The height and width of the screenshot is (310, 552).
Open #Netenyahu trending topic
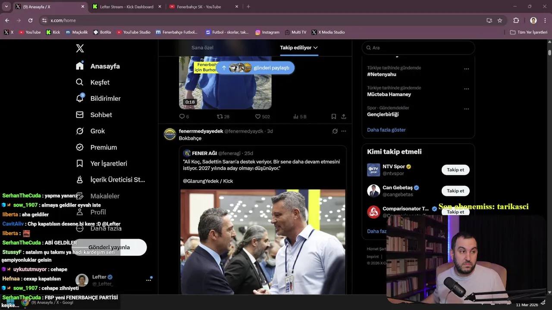click(x=382, y=74)
